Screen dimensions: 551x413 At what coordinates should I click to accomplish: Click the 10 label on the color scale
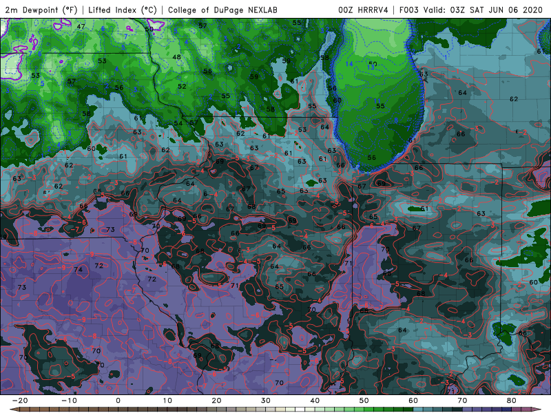[x=167, y=401]
